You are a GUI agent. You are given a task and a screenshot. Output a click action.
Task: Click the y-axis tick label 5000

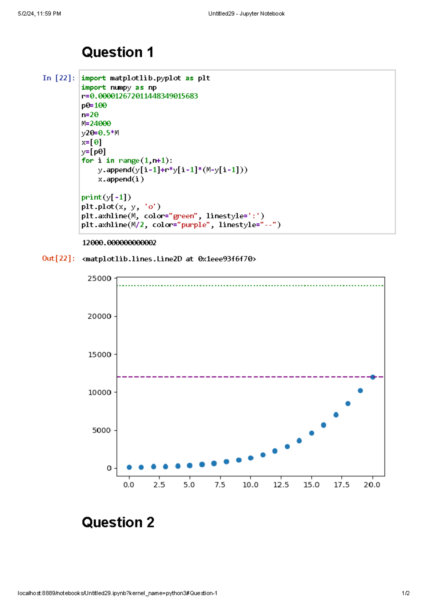click(x=102, y=430)
